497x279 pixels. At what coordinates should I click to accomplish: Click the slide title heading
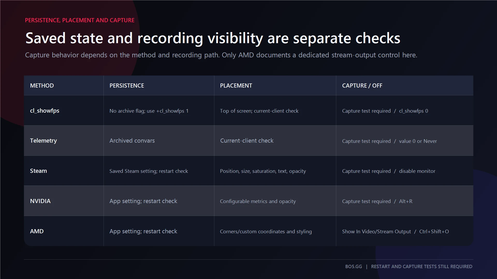pos(213,38)
